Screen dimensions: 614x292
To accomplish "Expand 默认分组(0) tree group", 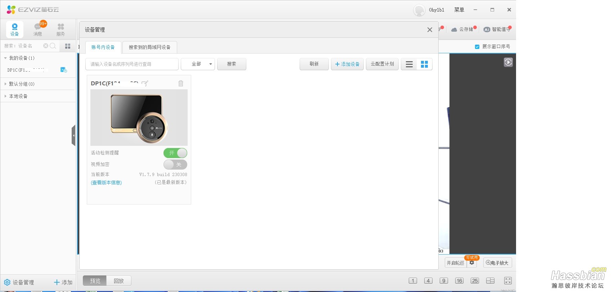I will coord(5,84).
